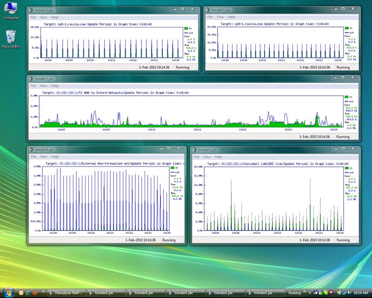The image size is (372, 298).
Task: Expand hidden quick launch items chevron
Action: point(43,291)
